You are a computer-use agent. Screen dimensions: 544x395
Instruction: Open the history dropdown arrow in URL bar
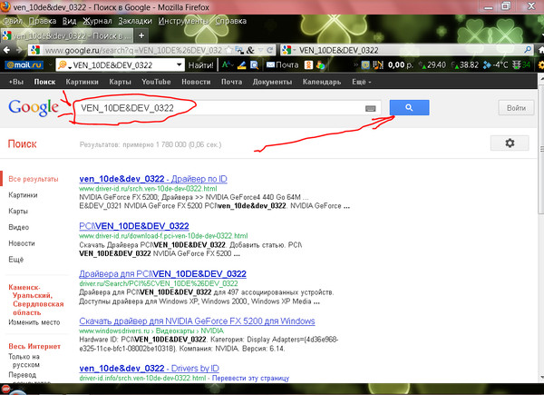261,50
